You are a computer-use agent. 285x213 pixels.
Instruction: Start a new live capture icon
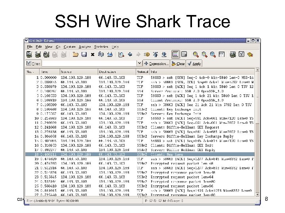click(46, 54)
